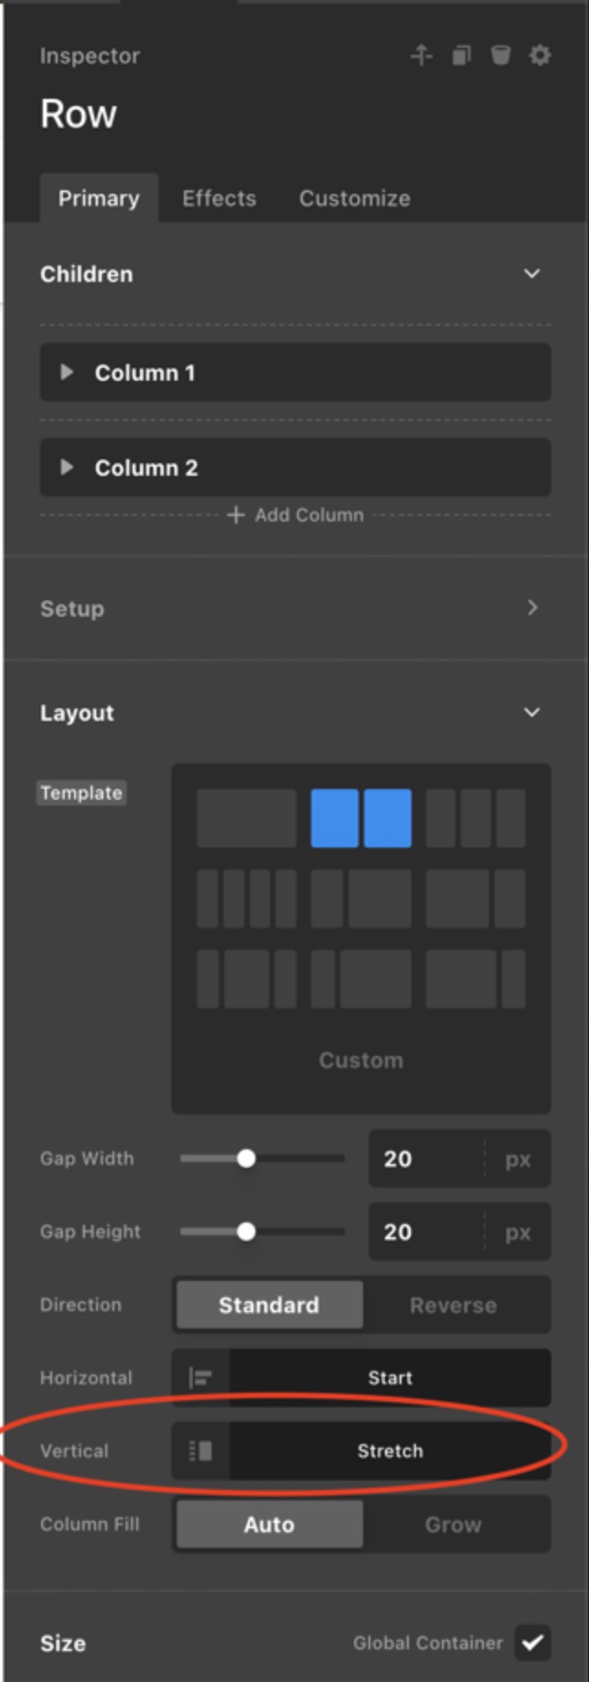The image size is (589, 1682).
Task: Switch to the Effects tab
Action: [x=219, y=199]
